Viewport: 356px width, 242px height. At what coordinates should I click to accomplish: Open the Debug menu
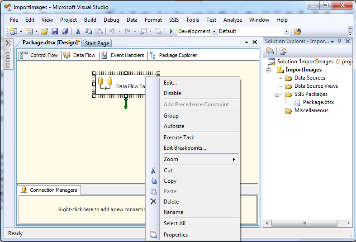click(111, 20)
